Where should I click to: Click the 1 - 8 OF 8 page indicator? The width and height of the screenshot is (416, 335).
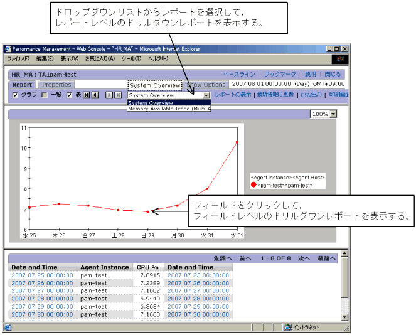tap(275, 258)
